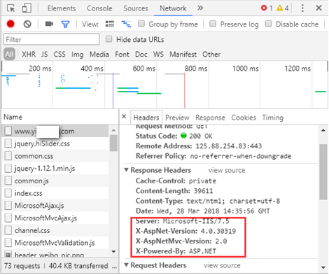Switch to the Timing tab
The height and width of the screenshot is (275, 329).
272,118
